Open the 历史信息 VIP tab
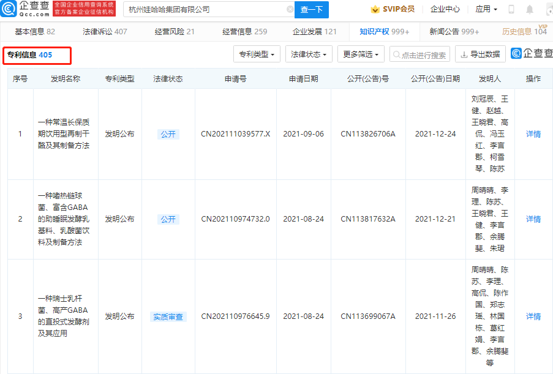 click(524, 32)
